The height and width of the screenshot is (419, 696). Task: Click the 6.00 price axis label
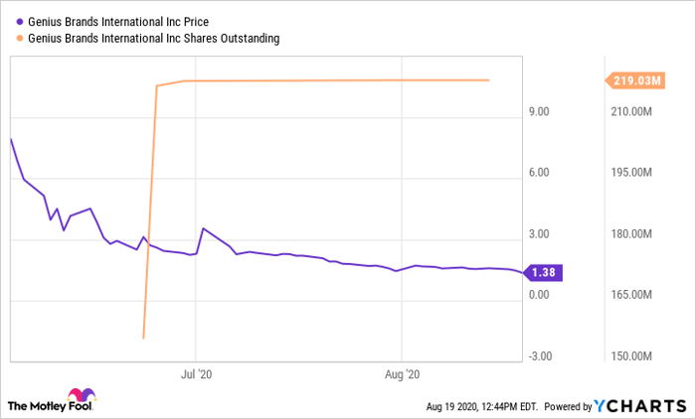pos(539,173)
